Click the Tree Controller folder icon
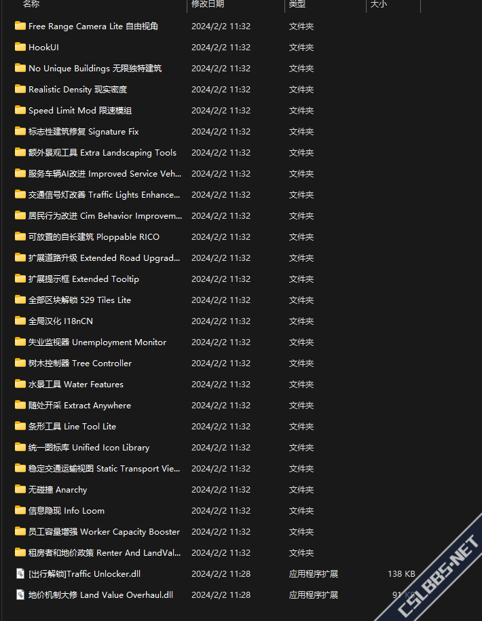482x621 pixels. point(20,363)
